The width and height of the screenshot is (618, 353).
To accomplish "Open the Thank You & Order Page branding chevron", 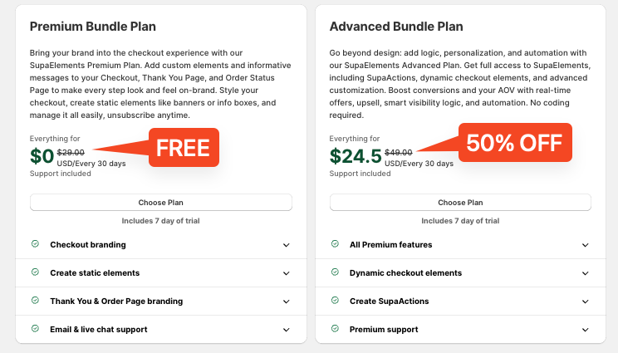I will coord(286,302).
